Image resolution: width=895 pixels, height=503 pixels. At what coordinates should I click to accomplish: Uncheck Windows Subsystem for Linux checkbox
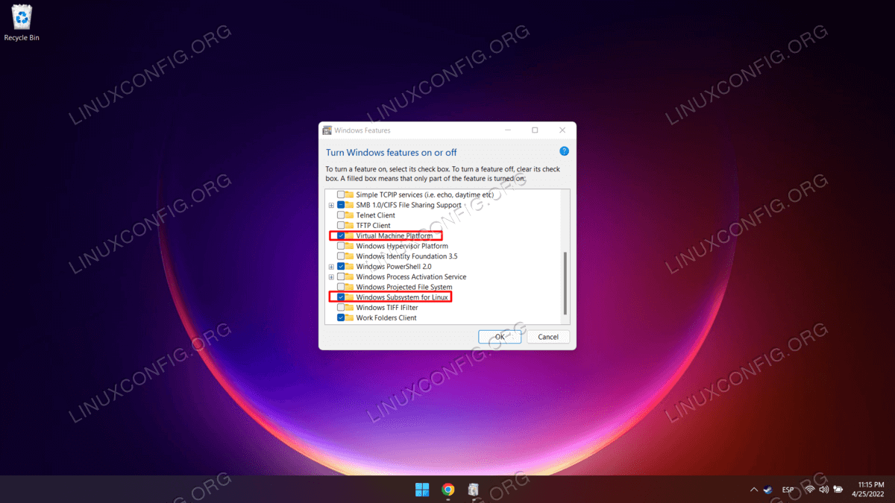click(341, 297)
